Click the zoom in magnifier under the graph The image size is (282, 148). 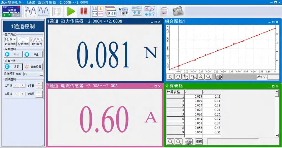201,77
